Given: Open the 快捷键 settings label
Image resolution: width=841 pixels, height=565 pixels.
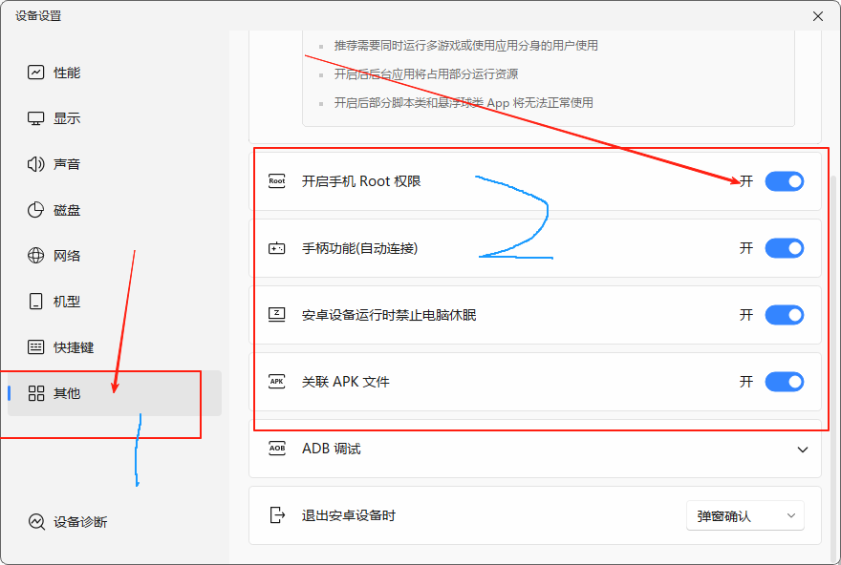Looking at the screenshot, I should click(74, 347).
